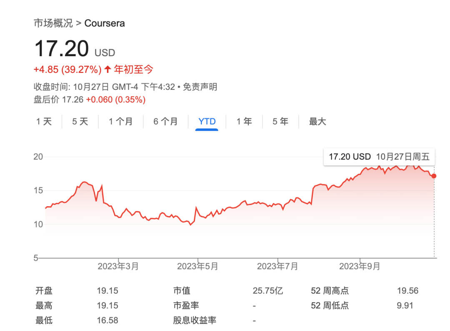Click the 2023年7月 axis label
The height and width of the screenshot is (331, 450).
pos(277,266)
